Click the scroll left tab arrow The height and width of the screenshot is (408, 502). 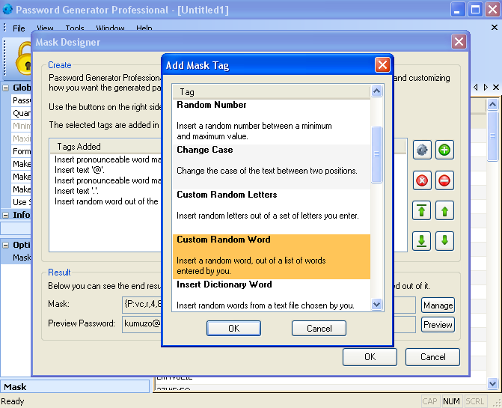(x=475, y=87)
